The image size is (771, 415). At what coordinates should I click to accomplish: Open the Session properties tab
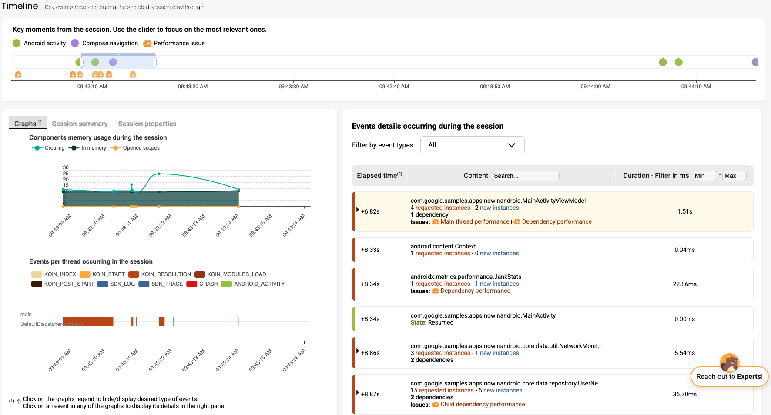coord(147,124)
